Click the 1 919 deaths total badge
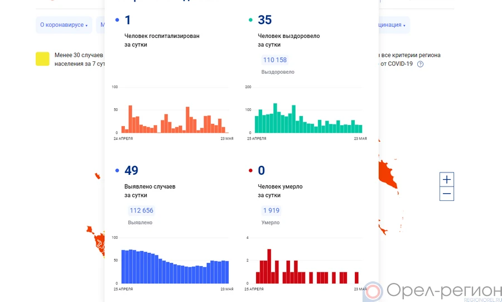502x302 pixels. tap(271, 210)
